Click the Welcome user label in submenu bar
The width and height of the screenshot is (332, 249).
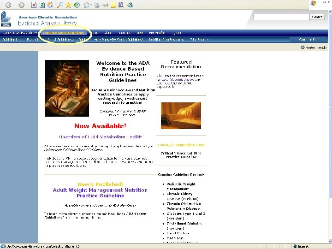(x=308, y=39)
